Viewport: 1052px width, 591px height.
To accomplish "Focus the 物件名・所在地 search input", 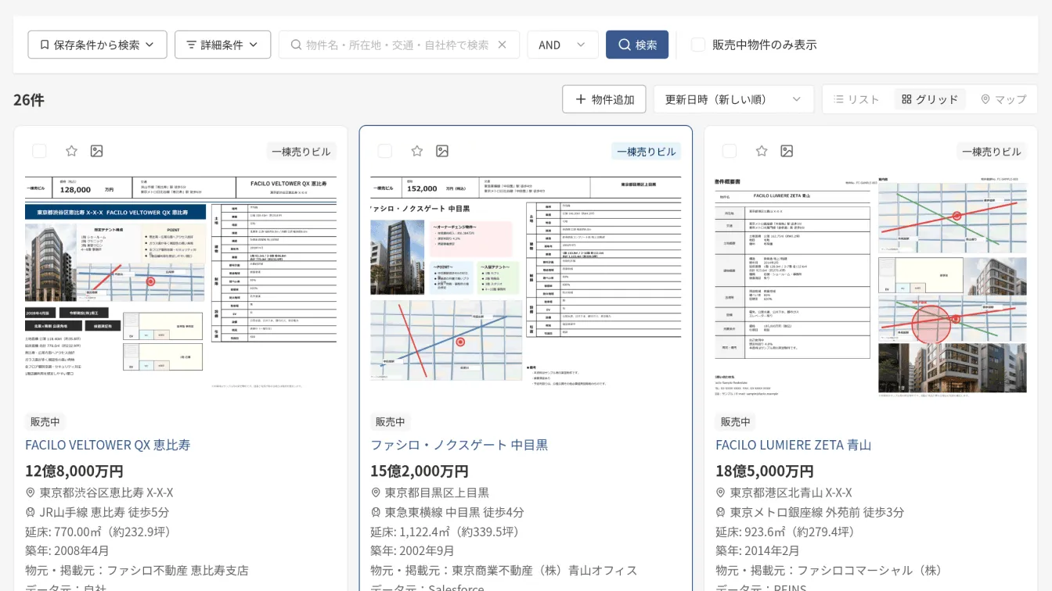I will [397, 45].
